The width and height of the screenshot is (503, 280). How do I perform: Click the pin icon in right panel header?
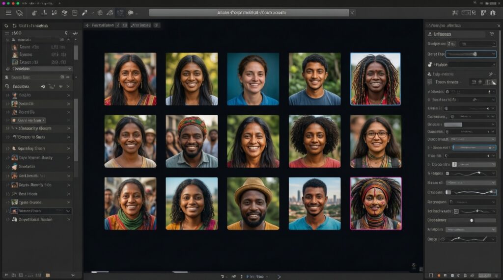click(x=492, y=34)
